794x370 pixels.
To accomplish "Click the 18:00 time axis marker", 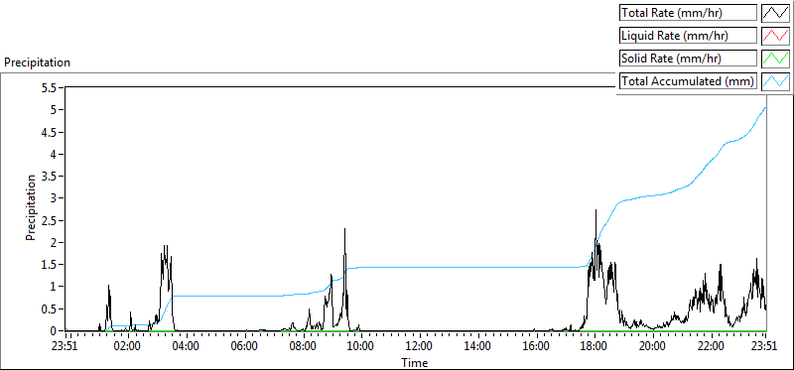I will (595, 347).
